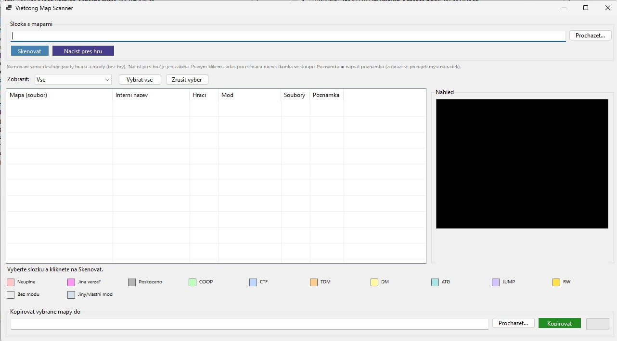Click the Nacist pres hru button
This screenshot has width=617, height=341.
tap(83, 51)
